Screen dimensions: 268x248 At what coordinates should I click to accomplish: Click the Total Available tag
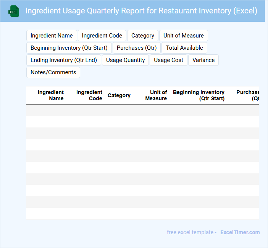184,48
